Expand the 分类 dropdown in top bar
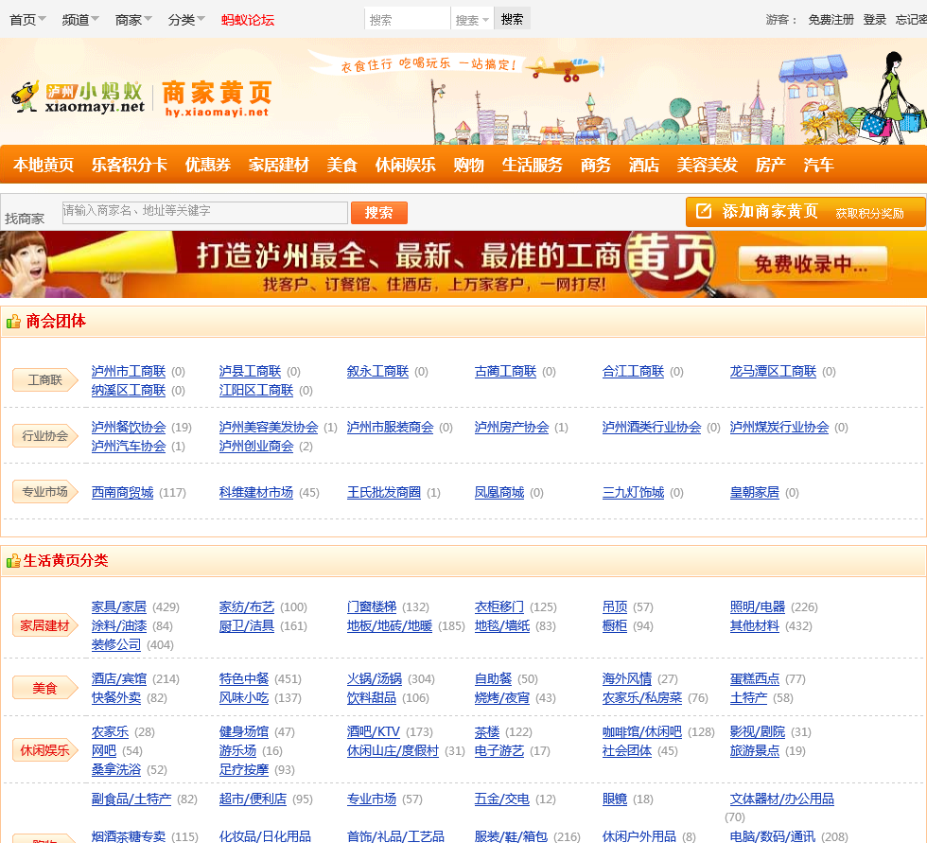 (186, 20)
